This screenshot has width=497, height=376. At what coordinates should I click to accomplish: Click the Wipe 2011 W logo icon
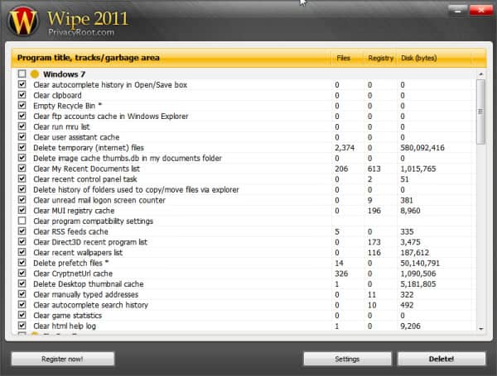click(23, 21)
